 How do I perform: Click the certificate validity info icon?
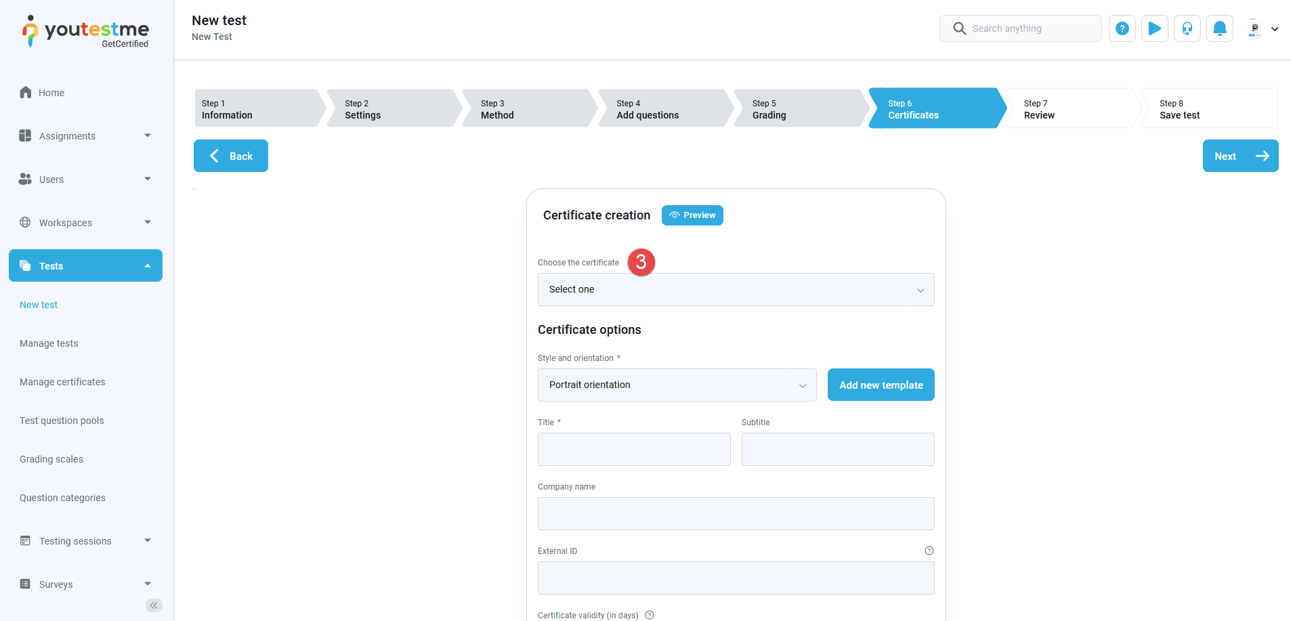pyautogui.click(x=650, y=615)
